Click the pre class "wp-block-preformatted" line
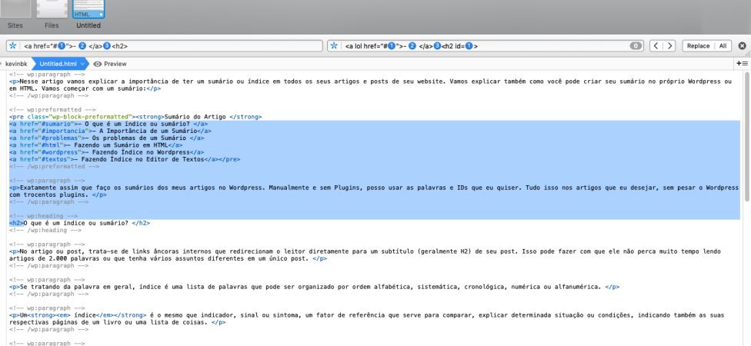751x346 pixels. (135, 117)
